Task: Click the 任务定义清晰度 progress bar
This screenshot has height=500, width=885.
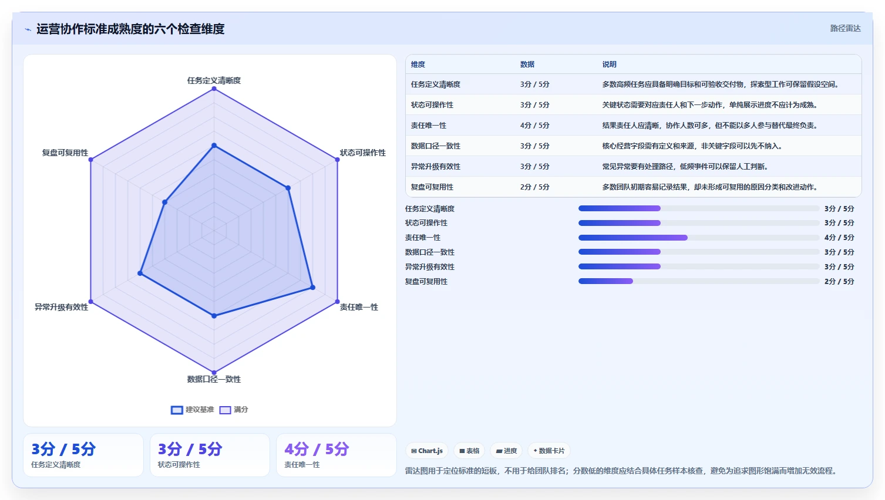Action: (699, 208)
